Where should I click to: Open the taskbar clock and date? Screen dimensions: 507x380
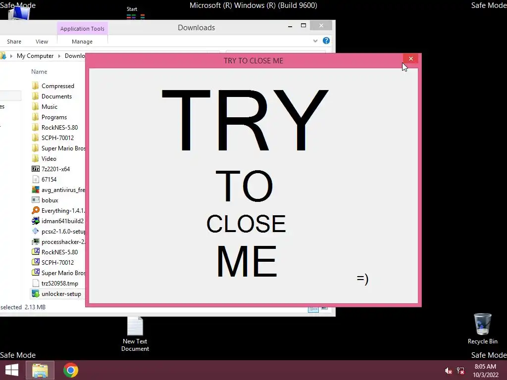[x=485, y=371]
